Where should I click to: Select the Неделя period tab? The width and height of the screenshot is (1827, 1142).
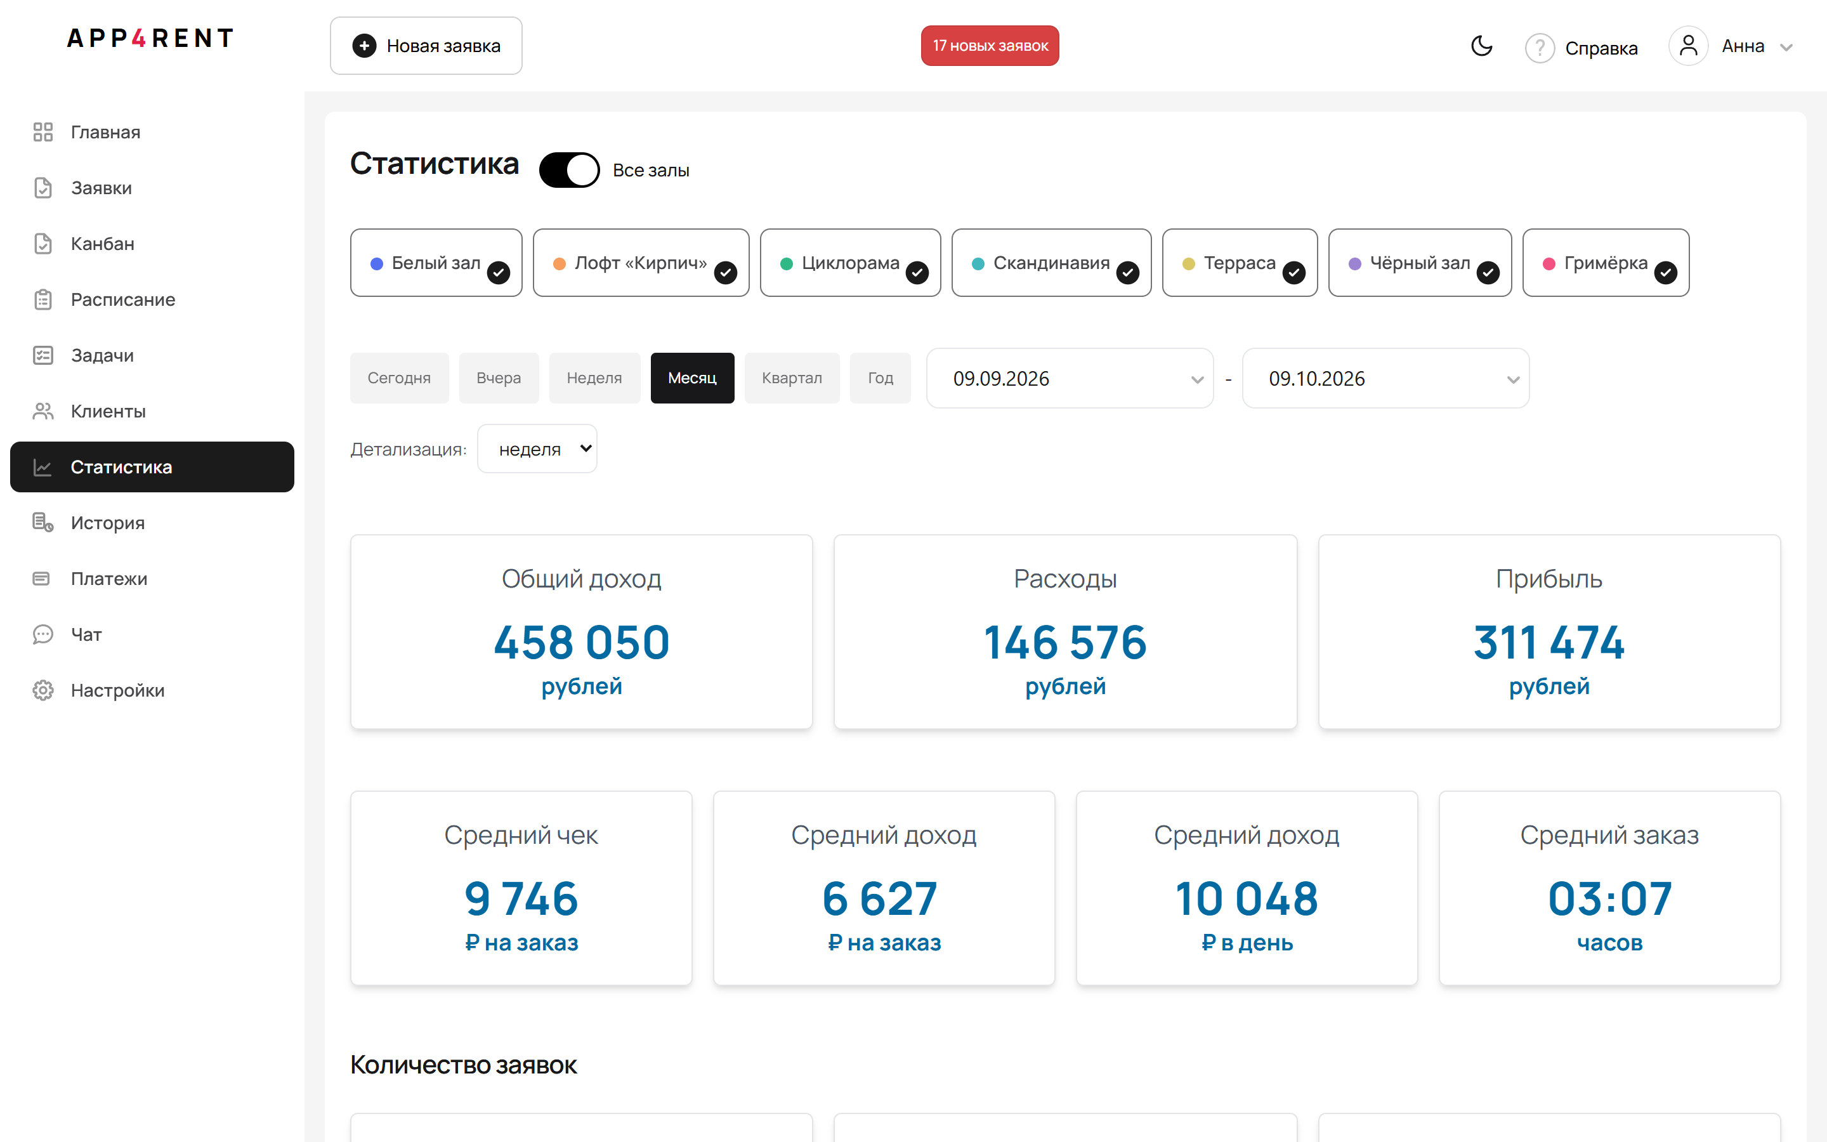(x=594, y=378)
